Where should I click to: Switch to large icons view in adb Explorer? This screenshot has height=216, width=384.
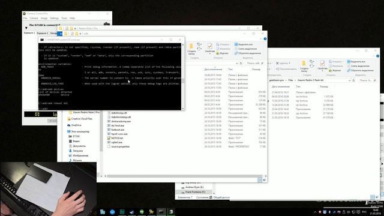click(265, 180)
